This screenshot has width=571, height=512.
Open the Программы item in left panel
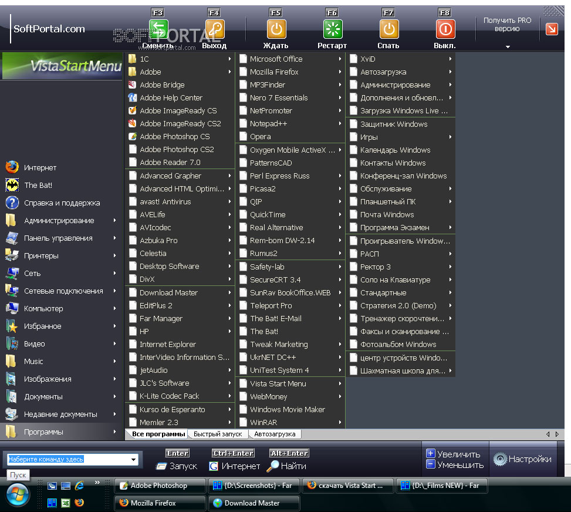coord(61,432)
